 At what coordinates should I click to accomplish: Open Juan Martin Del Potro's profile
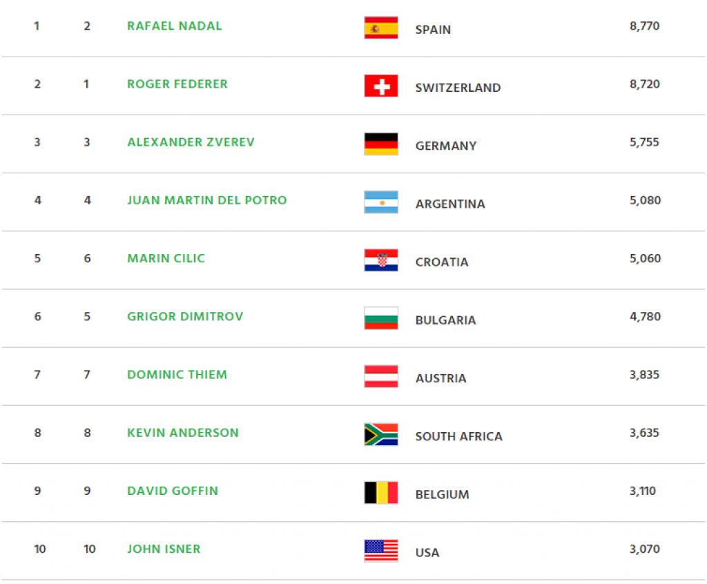point(207,201)
